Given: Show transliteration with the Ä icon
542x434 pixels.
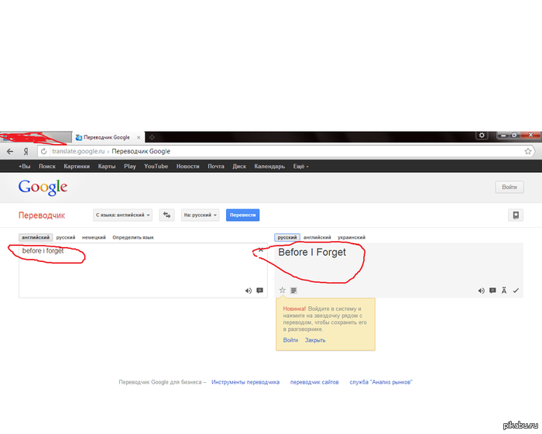Looking at the screenshot, I should point(504,291).
